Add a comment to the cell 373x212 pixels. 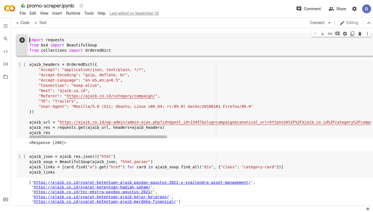(x=337, y=34)
